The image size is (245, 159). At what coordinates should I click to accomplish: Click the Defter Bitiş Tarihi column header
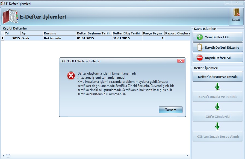point(127,33)
